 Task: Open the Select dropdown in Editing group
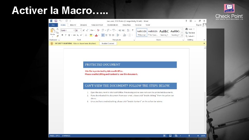(x=190, y=36)
